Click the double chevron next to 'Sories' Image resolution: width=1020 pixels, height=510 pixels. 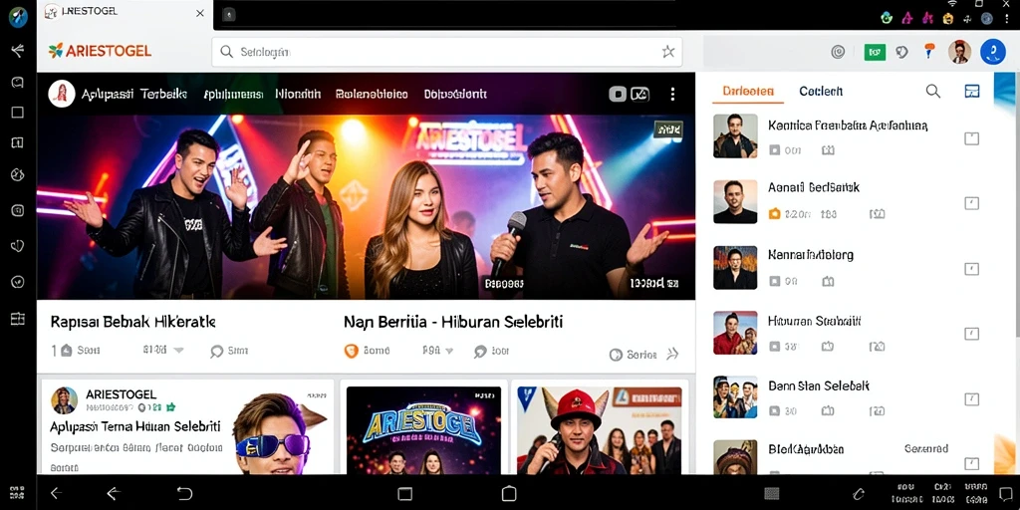[672, 354]
